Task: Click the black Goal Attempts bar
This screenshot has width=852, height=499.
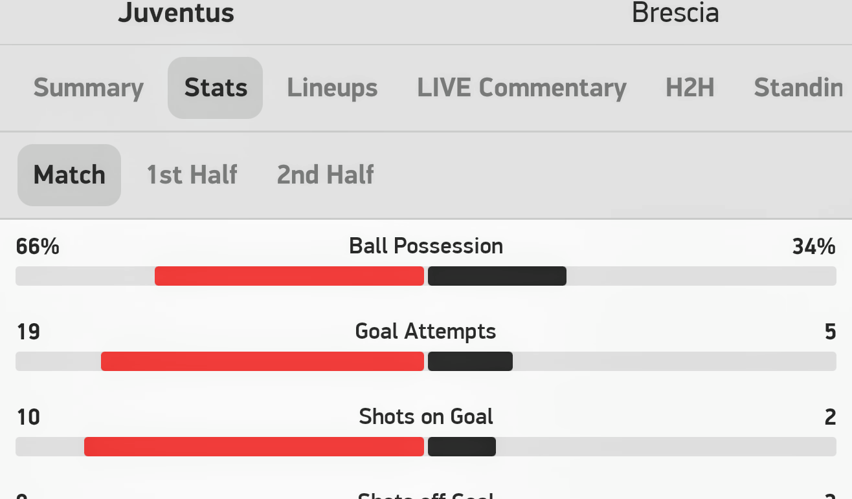Action: pos(470,361)
